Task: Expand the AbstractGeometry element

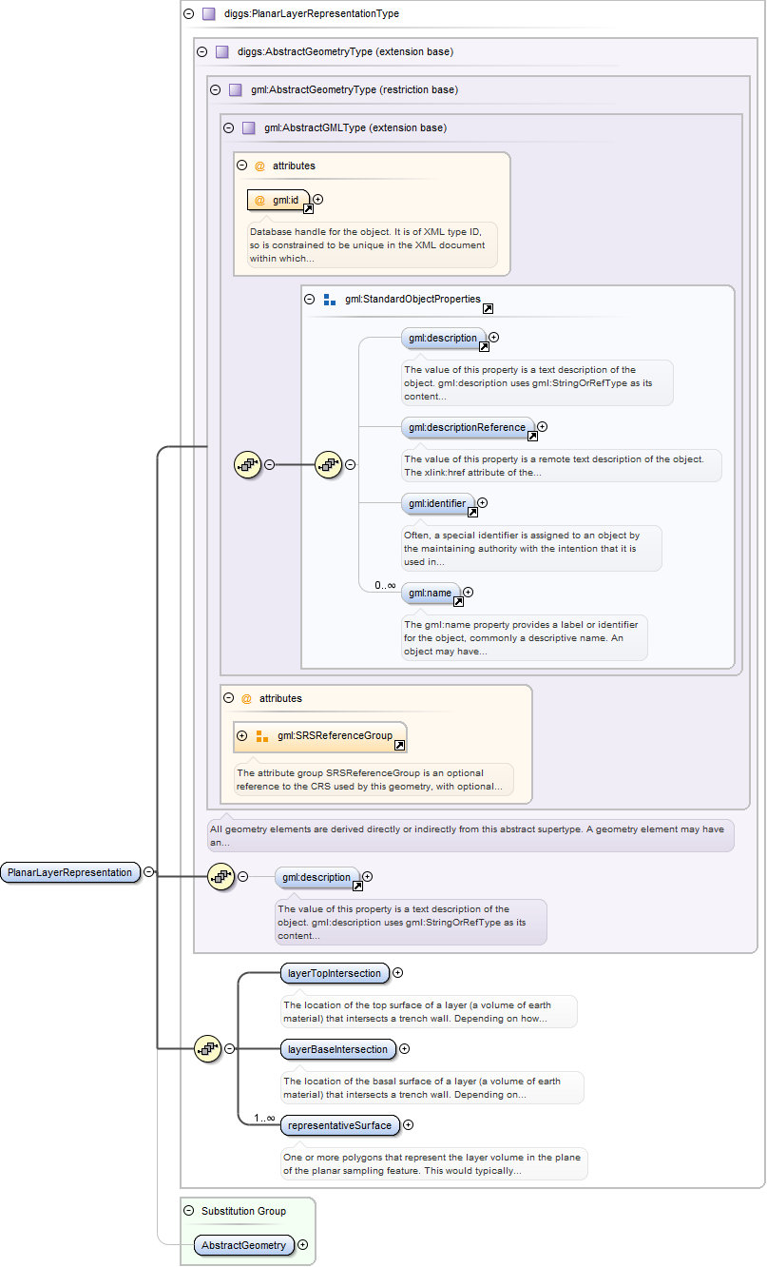Action: point(303,1244)
